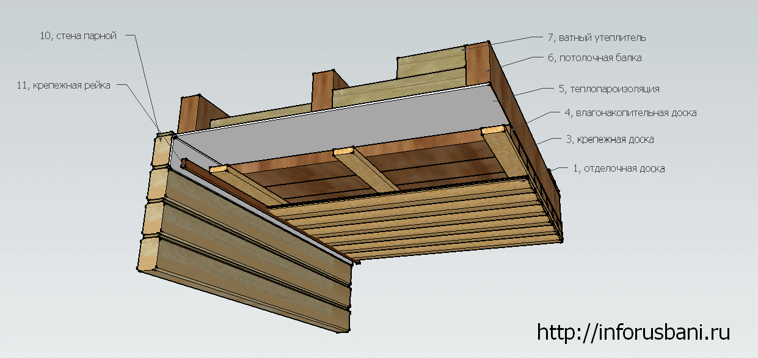758x358 pixels.
Task: Click the label "6, потолочная балка"
Action: pyautogui.click(x=594, y=58)
